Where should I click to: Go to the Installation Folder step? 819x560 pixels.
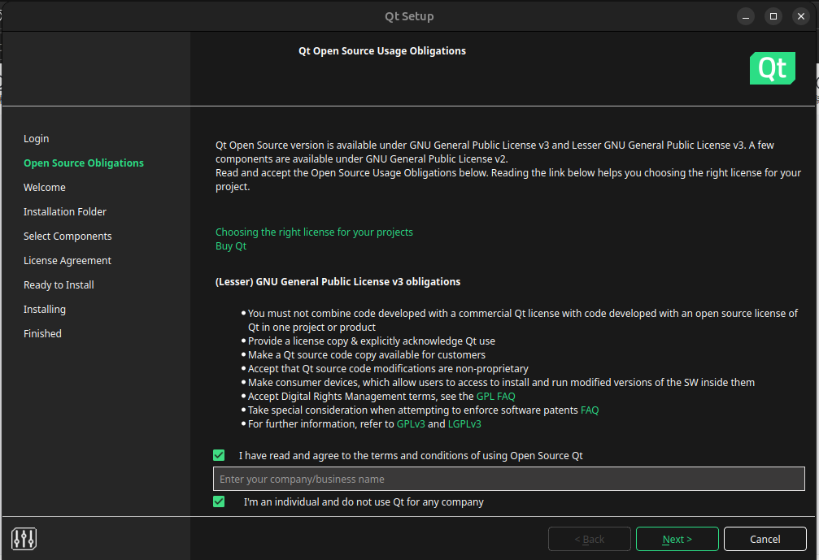coord(65,211)
